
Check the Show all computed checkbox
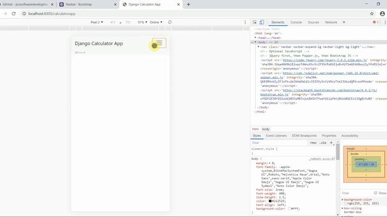[376, 193]
